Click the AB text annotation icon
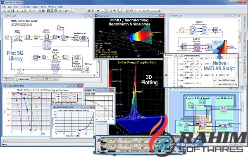 [89, 11]
